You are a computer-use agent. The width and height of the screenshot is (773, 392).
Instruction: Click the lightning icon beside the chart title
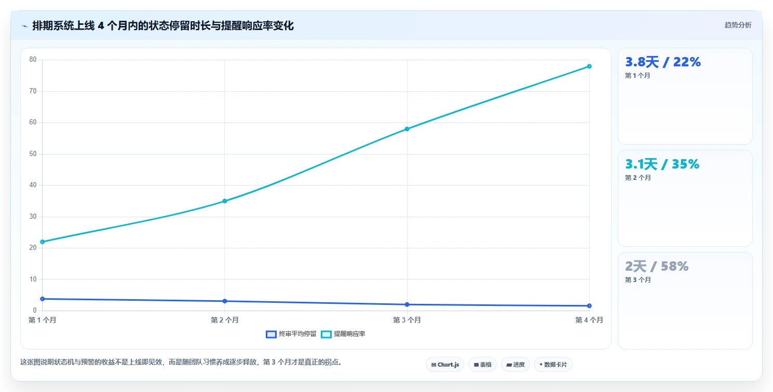pos(24,25)
